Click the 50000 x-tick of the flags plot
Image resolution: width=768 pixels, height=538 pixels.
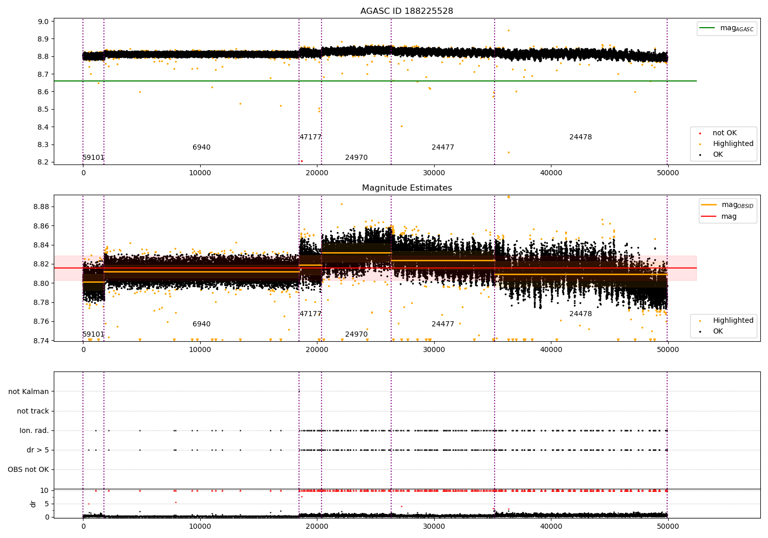[668, 527]
